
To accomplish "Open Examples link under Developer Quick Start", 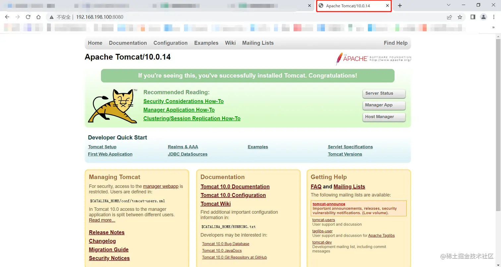I will 258,147.
